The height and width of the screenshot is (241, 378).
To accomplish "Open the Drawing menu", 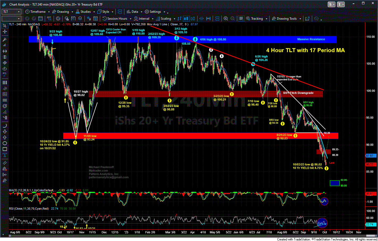I will pos(61,12).
